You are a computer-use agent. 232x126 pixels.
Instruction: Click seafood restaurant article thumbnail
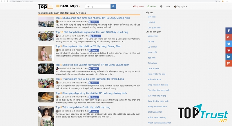tap(46, 36)
